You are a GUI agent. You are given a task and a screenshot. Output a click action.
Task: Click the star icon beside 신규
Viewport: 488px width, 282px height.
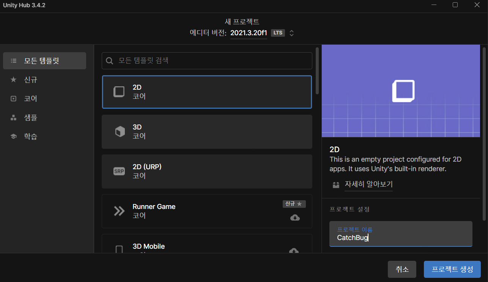click(14, 79)
